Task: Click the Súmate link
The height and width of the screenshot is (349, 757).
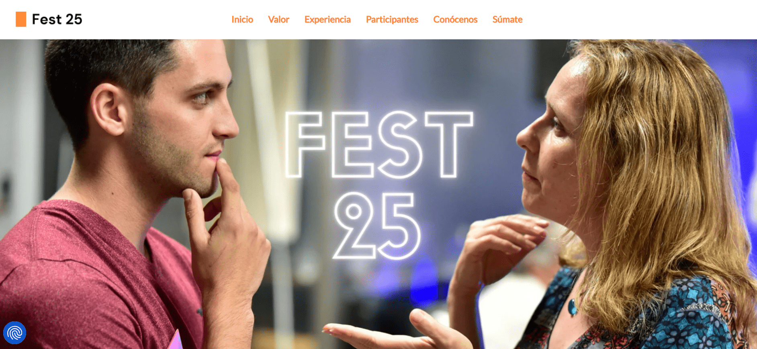Action: click(x=507, y=19)
